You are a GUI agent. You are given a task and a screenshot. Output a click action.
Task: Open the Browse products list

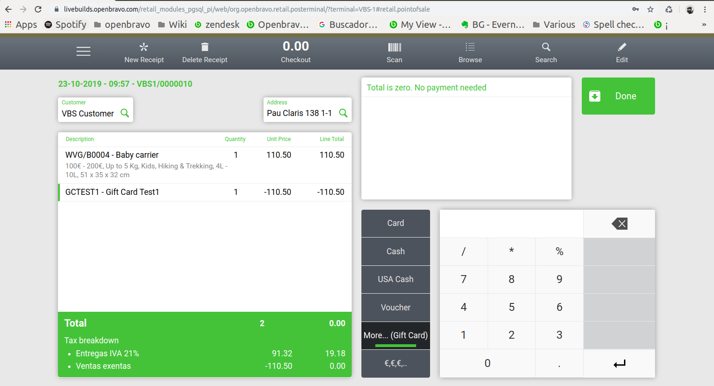click(x=470, y=52)
